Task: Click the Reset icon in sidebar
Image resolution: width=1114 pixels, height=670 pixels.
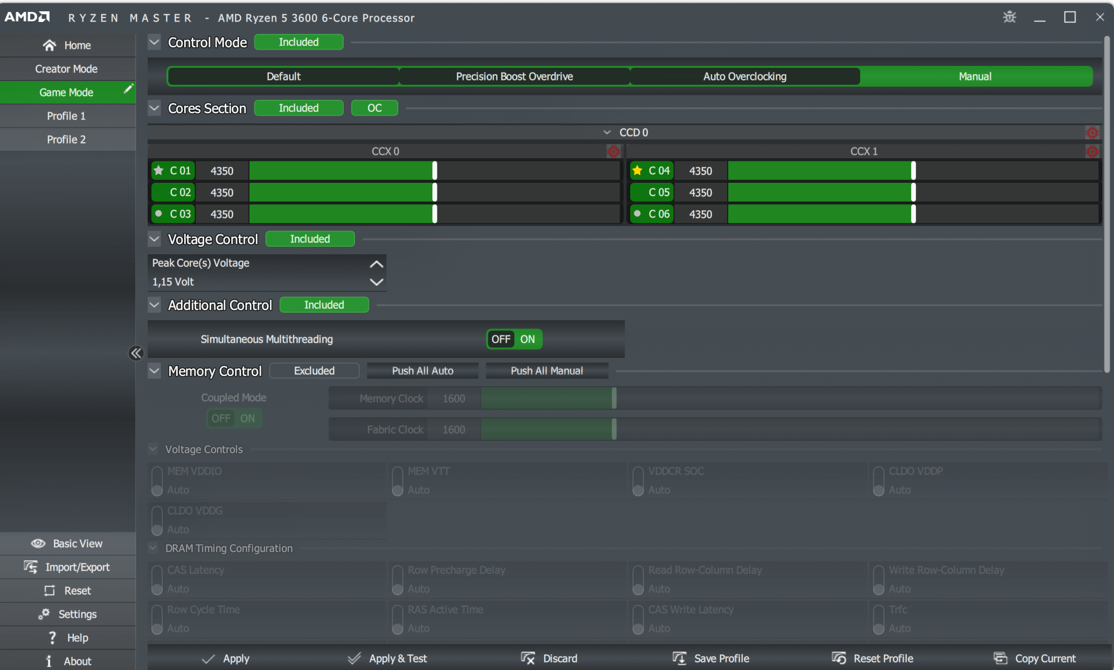Action: click(x=50, y=591)
